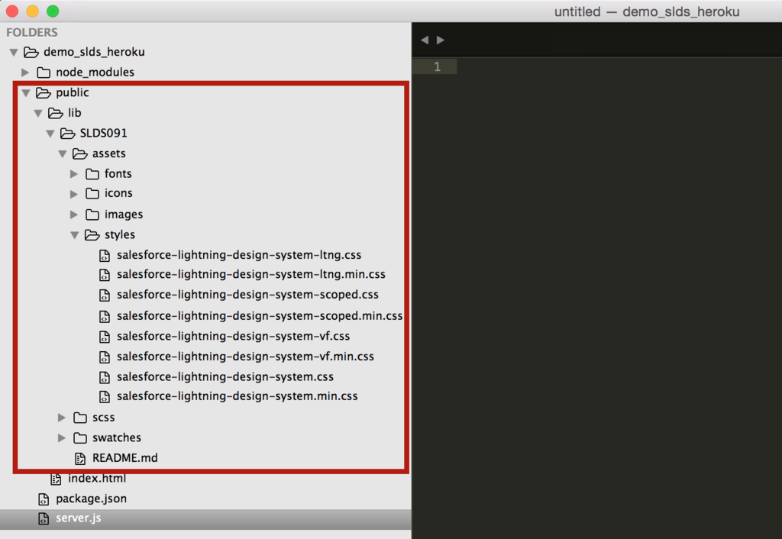The image size is (782, 539).
Task: Click the open folder icon beside public
Action: point(44,92)
